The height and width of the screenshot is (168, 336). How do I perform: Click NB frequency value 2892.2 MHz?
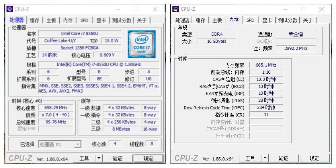(296, 48)
